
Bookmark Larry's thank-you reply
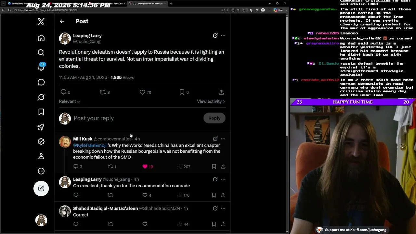pos(214,195)
